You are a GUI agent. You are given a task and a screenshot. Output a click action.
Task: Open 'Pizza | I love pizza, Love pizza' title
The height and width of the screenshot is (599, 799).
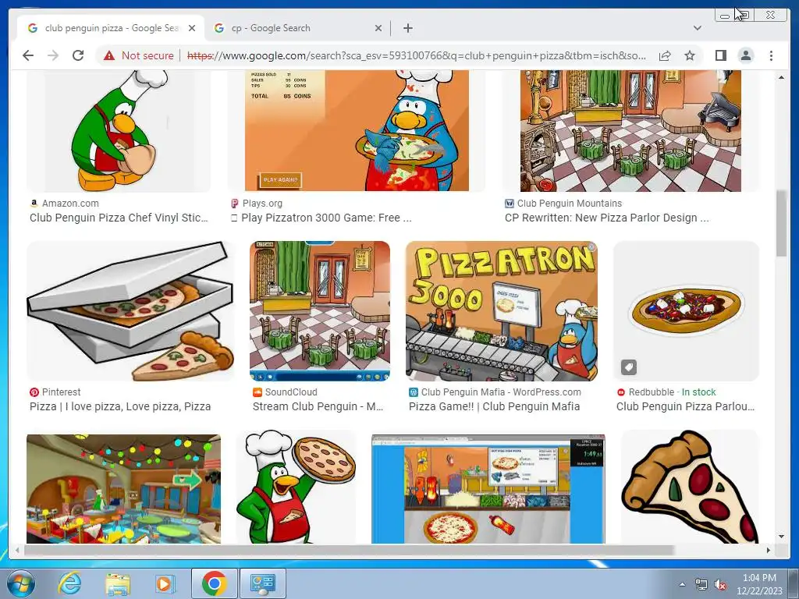pyautogui.click(x=120, y=406)
